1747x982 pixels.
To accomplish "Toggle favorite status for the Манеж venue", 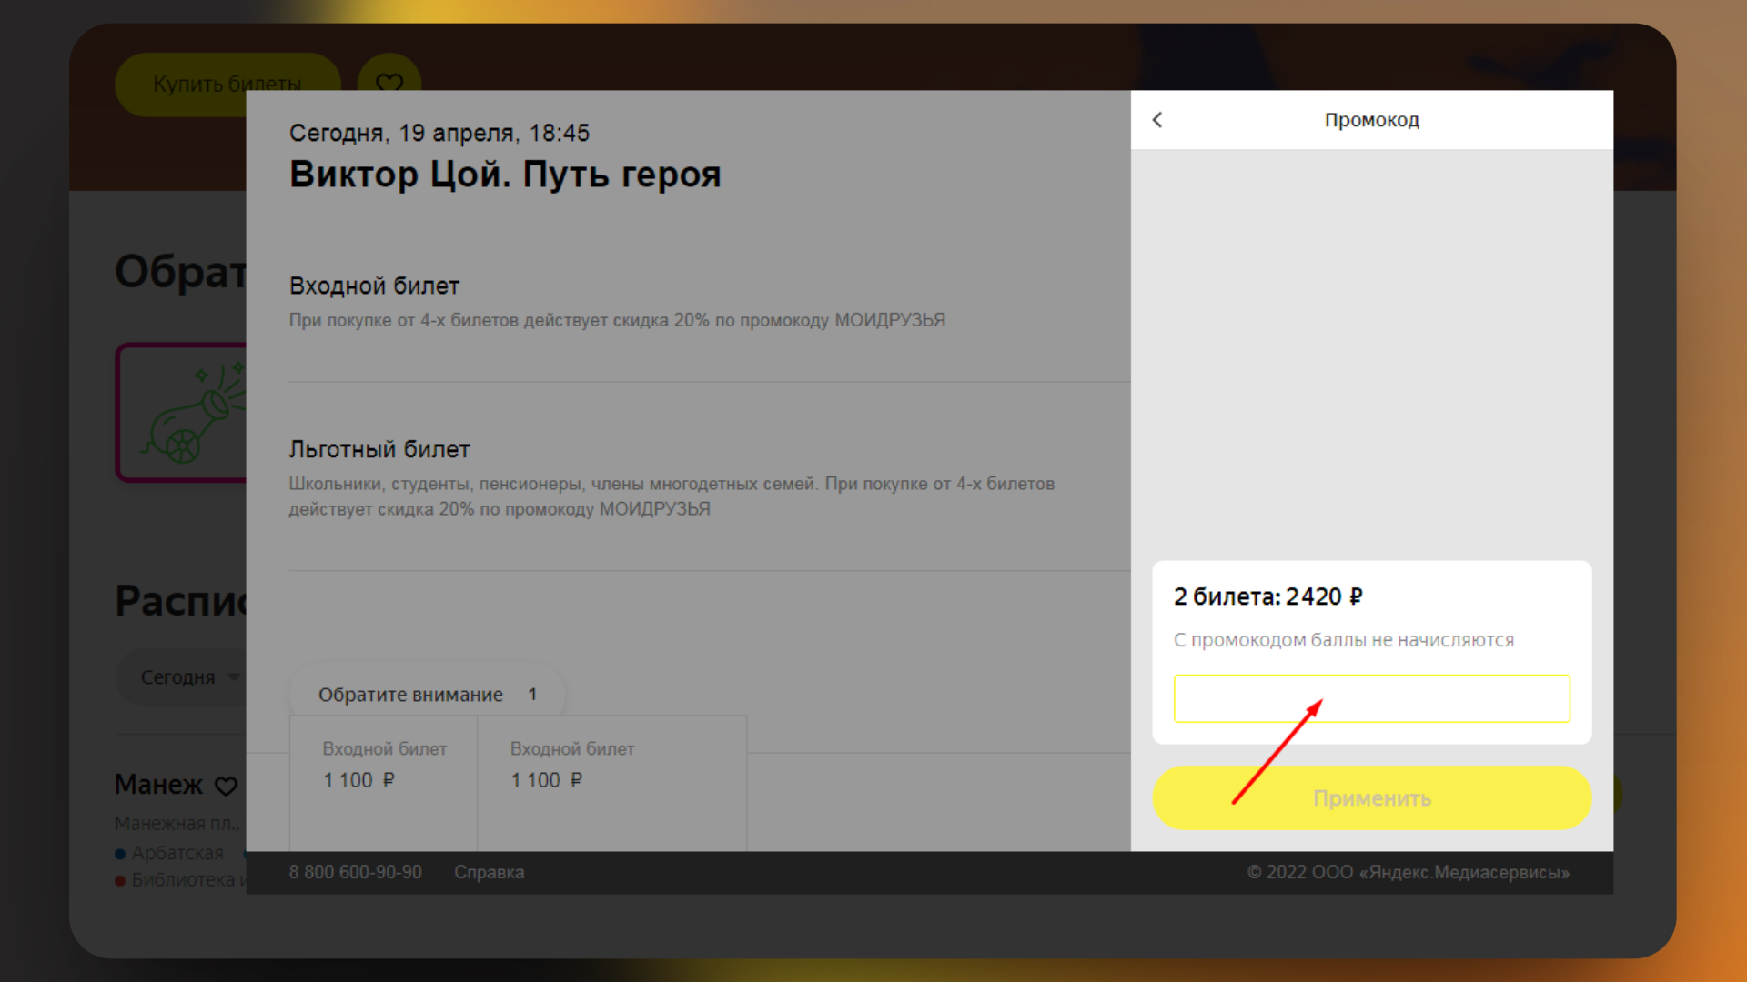I will (226, 786).
